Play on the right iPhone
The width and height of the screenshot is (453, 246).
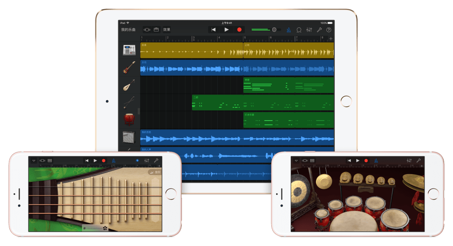click(358, 160)
